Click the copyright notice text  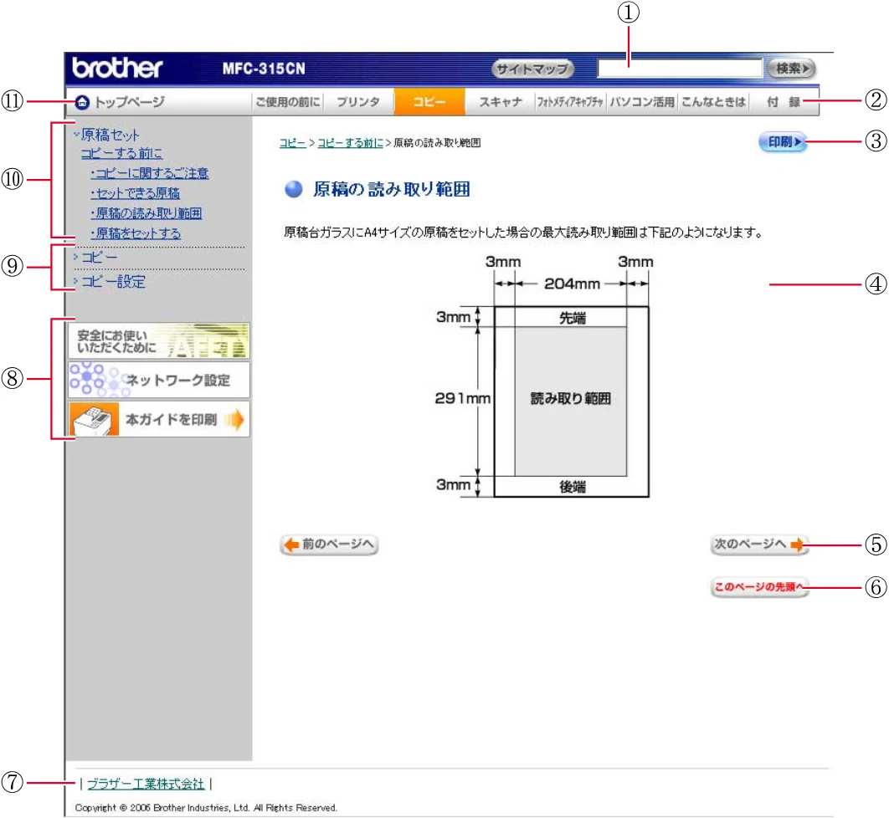(x=206, y=808)
